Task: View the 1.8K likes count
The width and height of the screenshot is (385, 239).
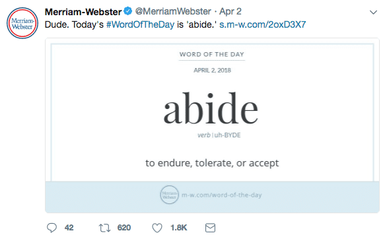Action: (x=179, y=228)
